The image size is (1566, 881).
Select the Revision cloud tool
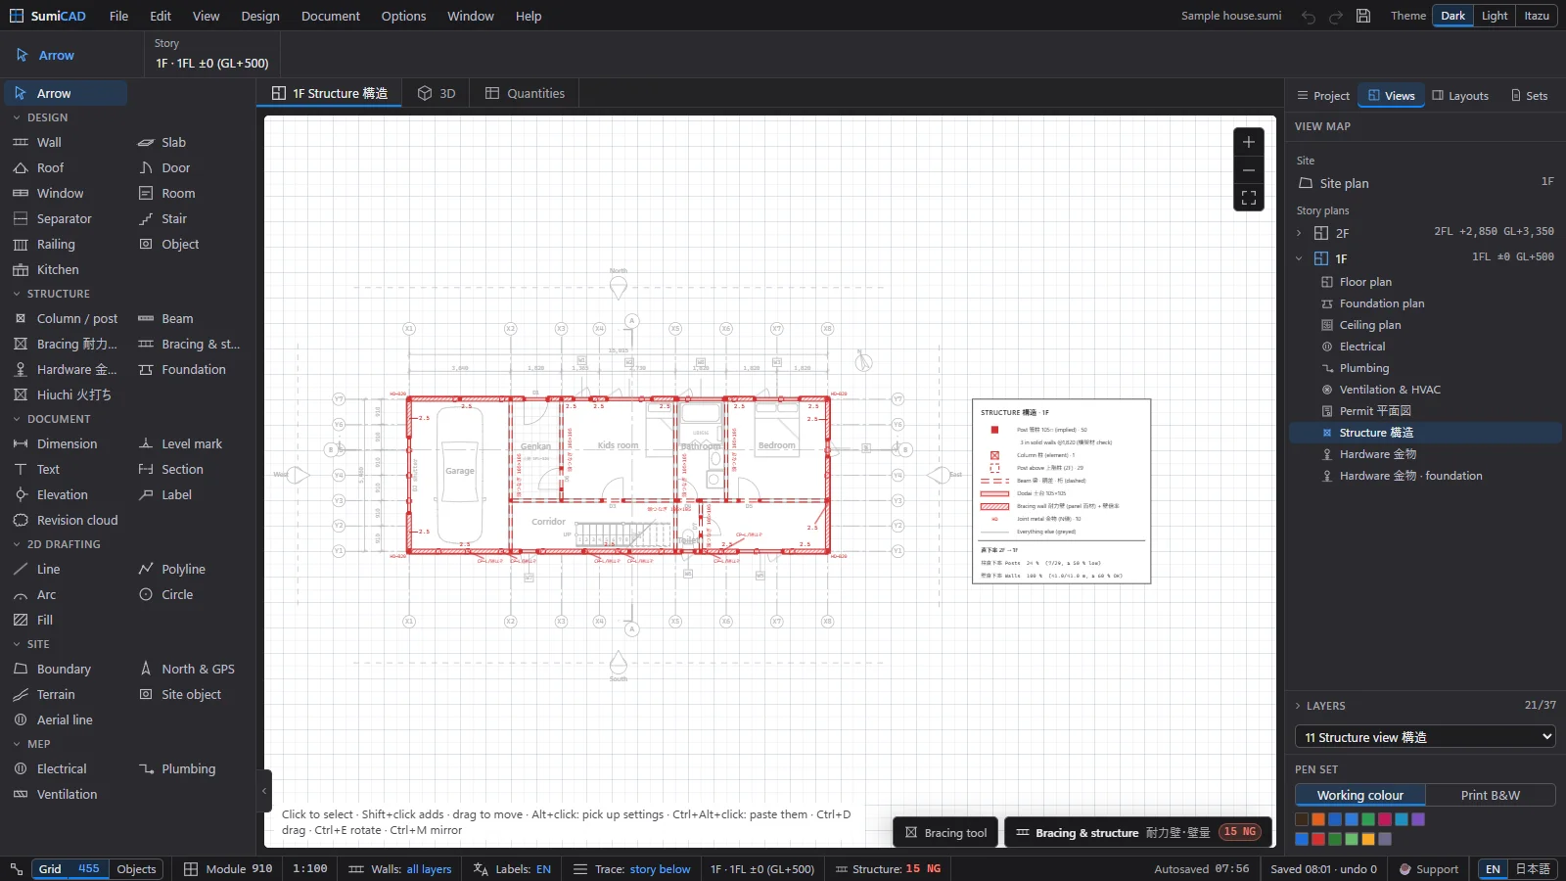pos(65,520)
